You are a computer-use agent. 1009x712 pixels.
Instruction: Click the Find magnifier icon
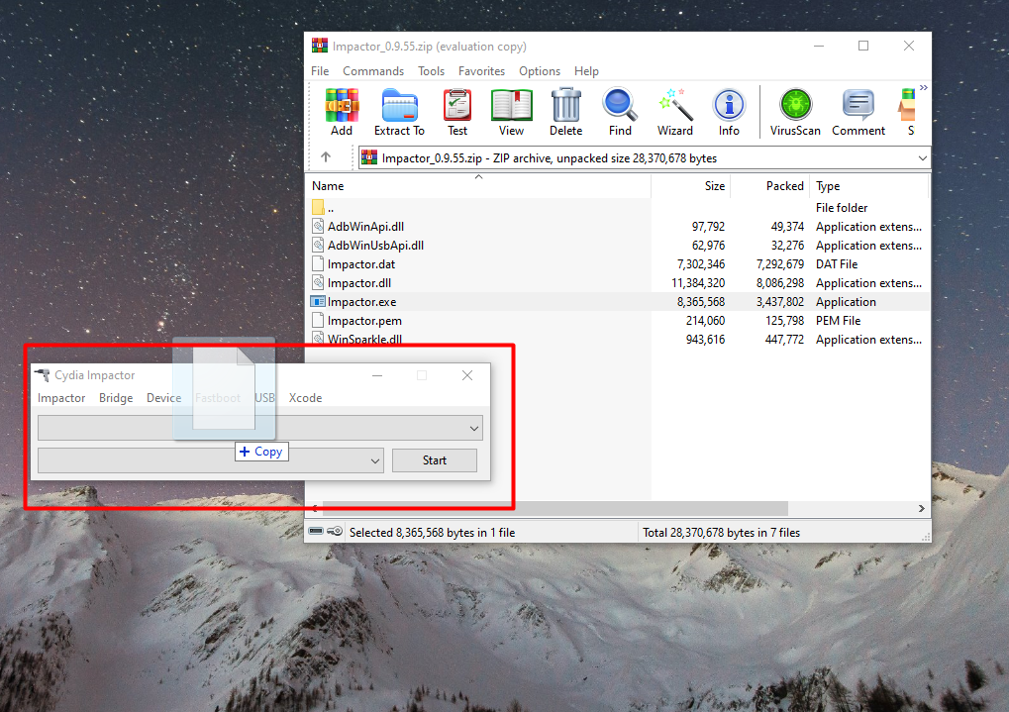[620, 111]
